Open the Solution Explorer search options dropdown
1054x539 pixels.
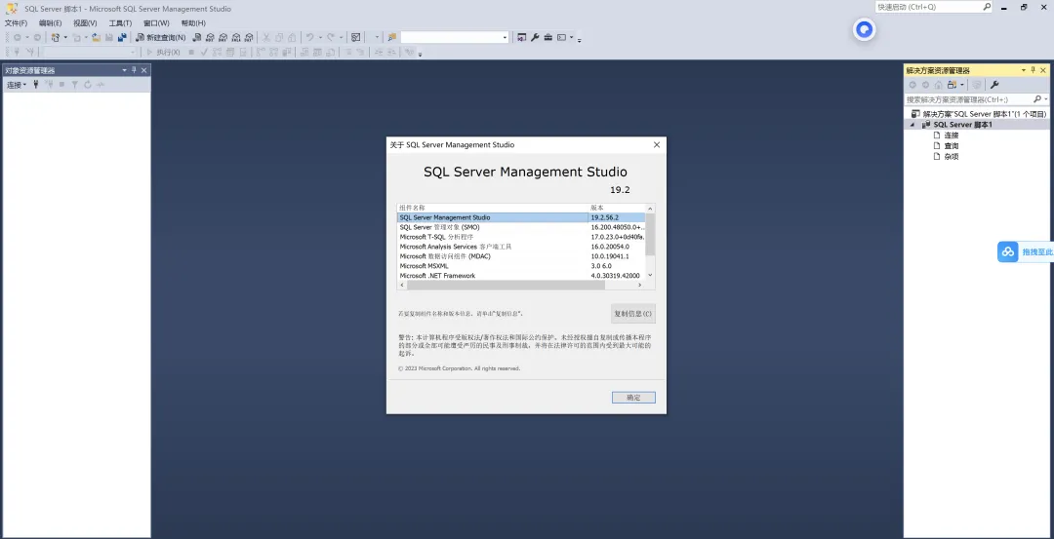(x=1046, y=99)
